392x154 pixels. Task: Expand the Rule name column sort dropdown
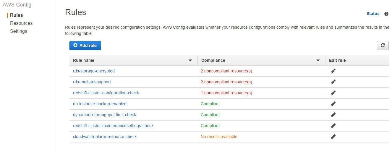point(190,60)
